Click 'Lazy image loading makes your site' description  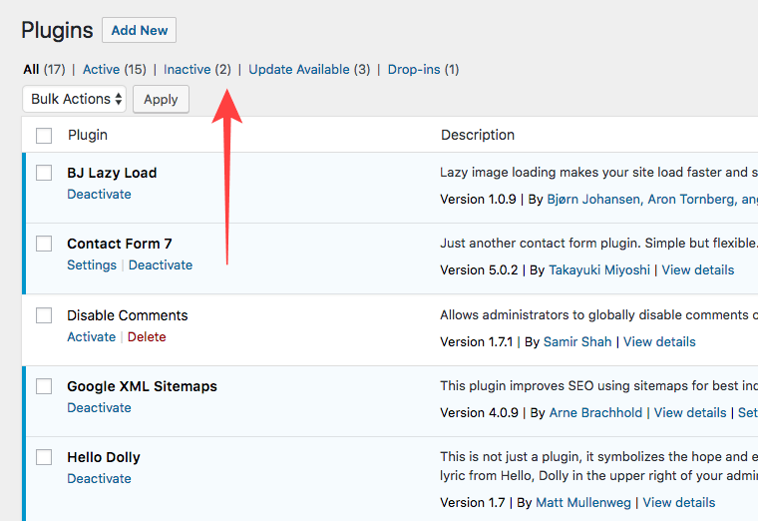click(x=599, y=173)
